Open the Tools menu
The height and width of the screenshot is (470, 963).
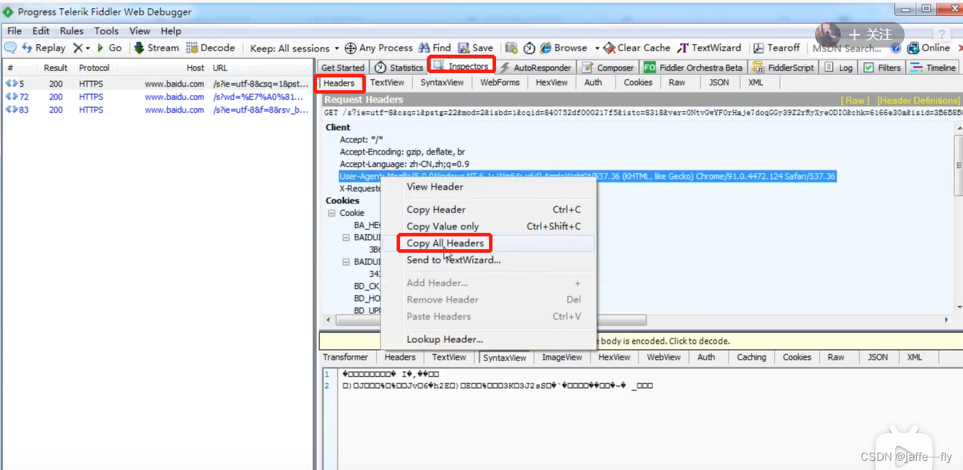point(107,31)
